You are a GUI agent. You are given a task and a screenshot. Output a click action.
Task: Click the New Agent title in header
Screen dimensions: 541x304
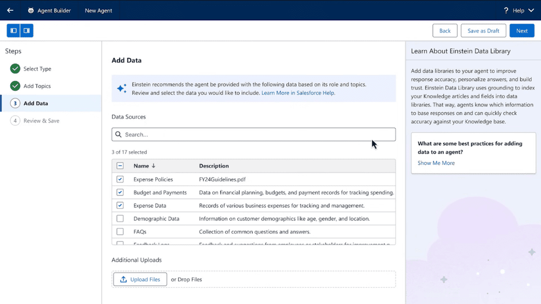pyautogui.click(x=98, y=11)
